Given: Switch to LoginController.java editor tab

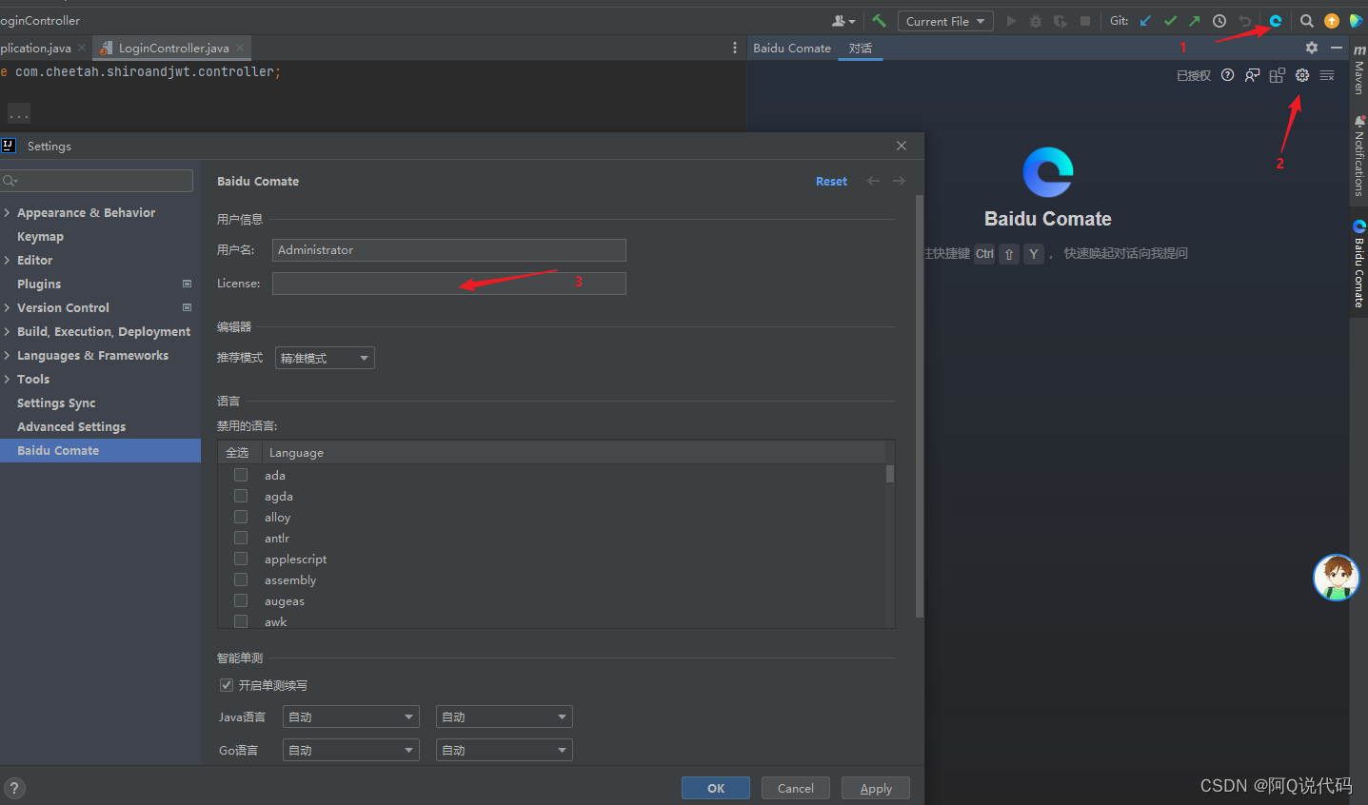Looking at the screenshot, I should (x=173, y=48).
